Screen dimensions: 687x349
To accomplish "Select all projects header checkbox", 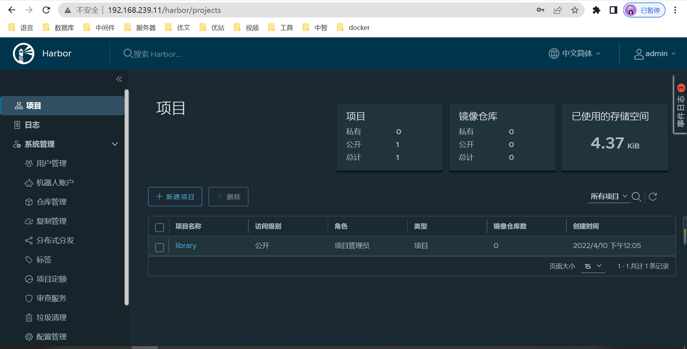I will [160, 227].
